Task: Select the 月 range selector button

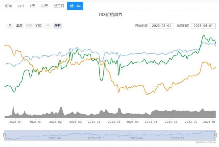Action: pos(10,26)
